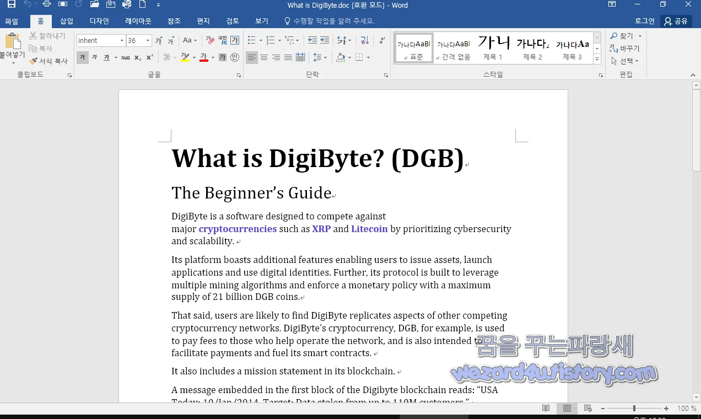Apply subscript formatting

(x=138, y=57)
